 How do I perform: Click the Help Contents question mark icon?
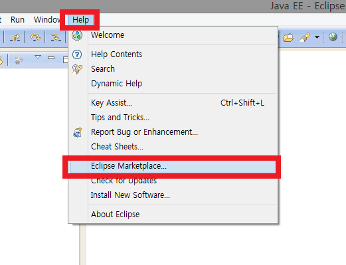point(77,54)
